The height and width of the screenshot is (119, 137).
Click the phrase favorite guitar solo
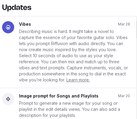tap(96, 38)
